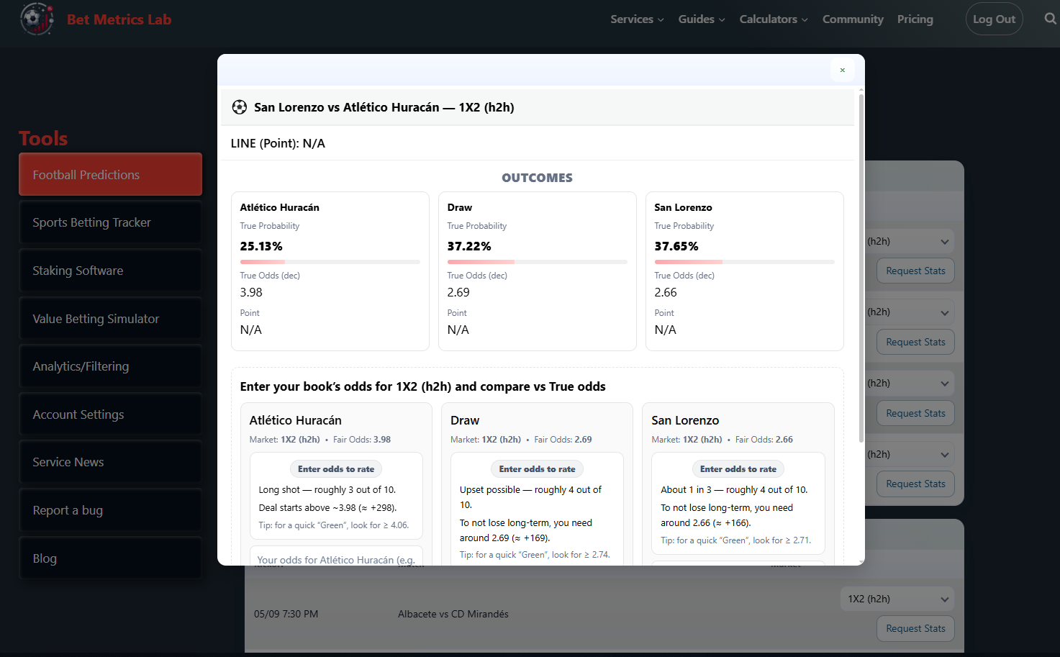The height and width of the screenshot is (657, 1060).
Task: Click the Bet Metrics Lab logo icon
Action: tap(37, 19)
